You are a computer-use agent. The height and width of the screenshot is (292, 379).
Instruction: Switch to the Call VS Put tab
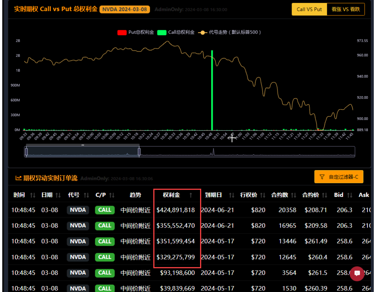pyautogui.click(x=309, y=9)
